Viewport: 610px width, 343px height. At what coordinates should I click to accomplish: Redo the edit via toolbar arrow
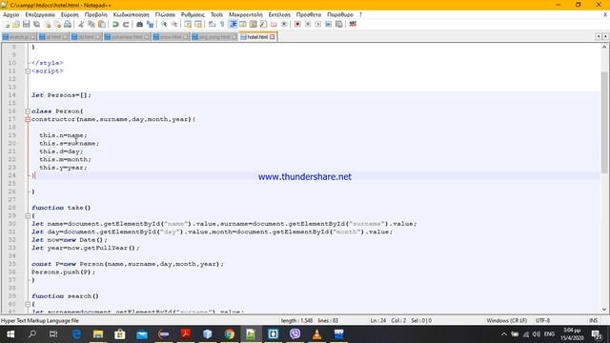click(126, 24)
